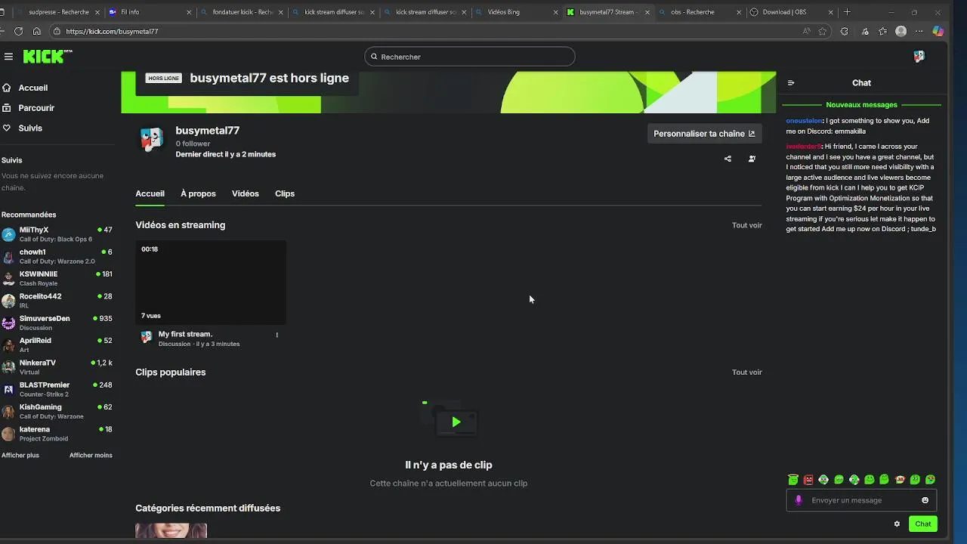Switch to the Clips tab
The height and width of the screenshot is (544, 967).
click(x=285, y=193)
